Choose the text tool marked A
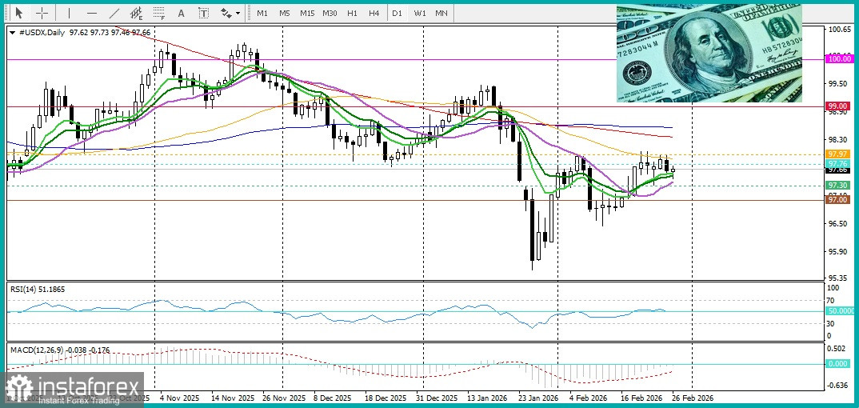 point(181,13)
